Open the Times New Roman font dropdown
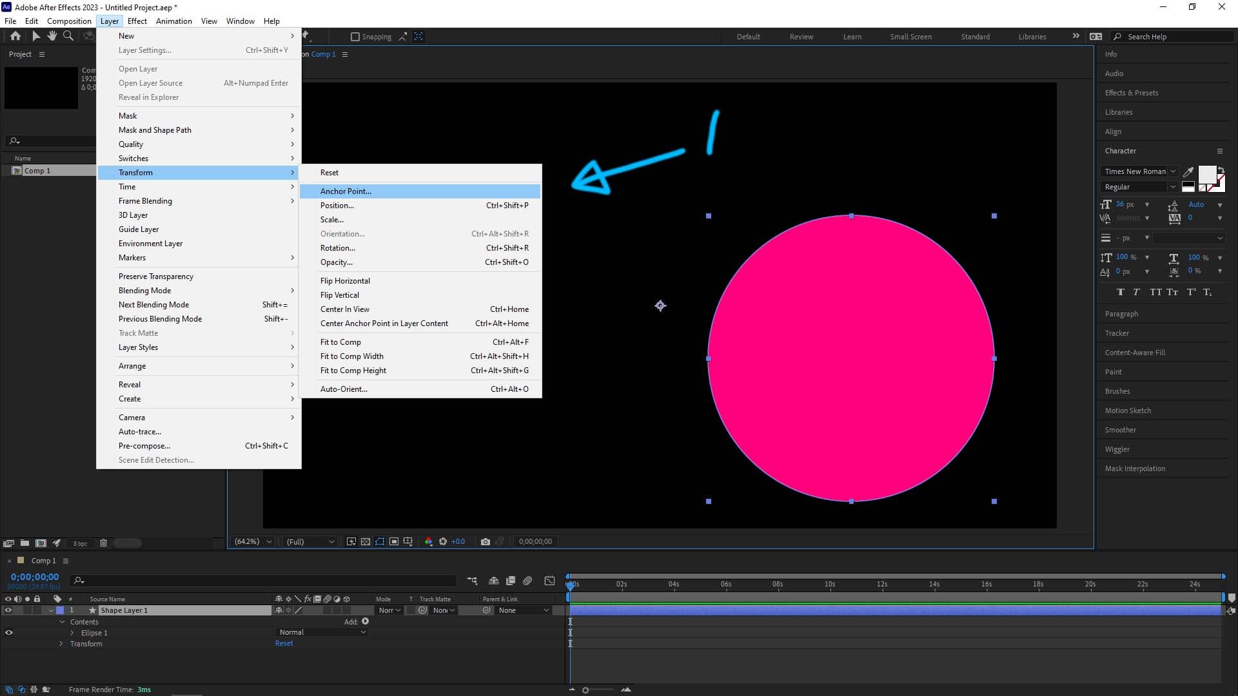 click(1139, 171)
